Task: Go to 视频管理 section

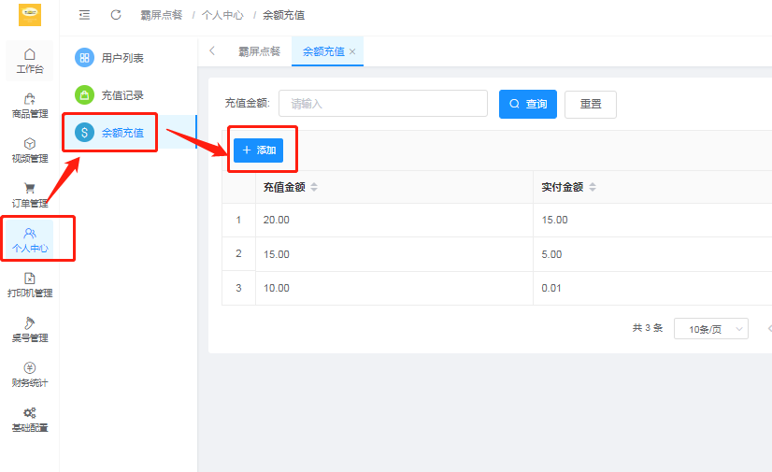Action: click(x=30, y=150)
